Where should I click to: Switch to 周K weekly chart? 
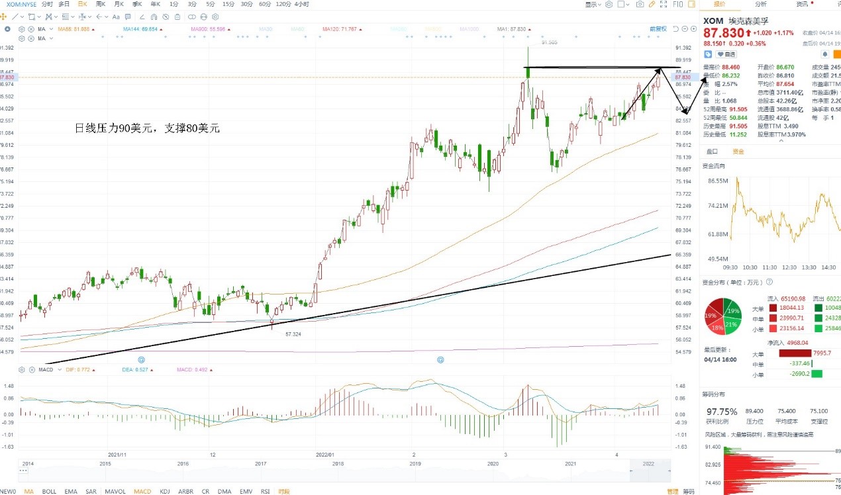pyautogui.click(x=101, y=4)
